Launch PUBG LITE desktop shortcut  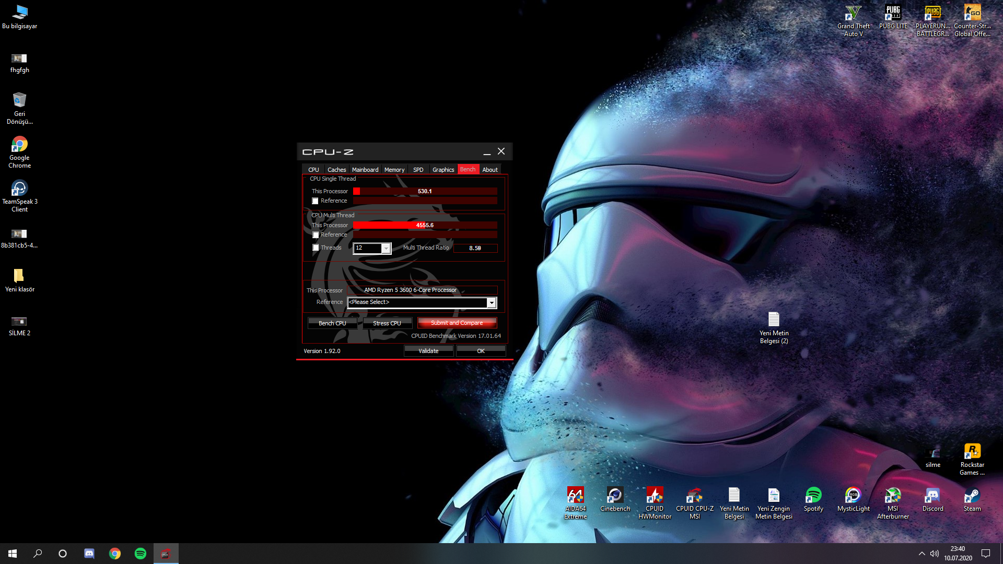pyautogui.click(x=893, y=17)
